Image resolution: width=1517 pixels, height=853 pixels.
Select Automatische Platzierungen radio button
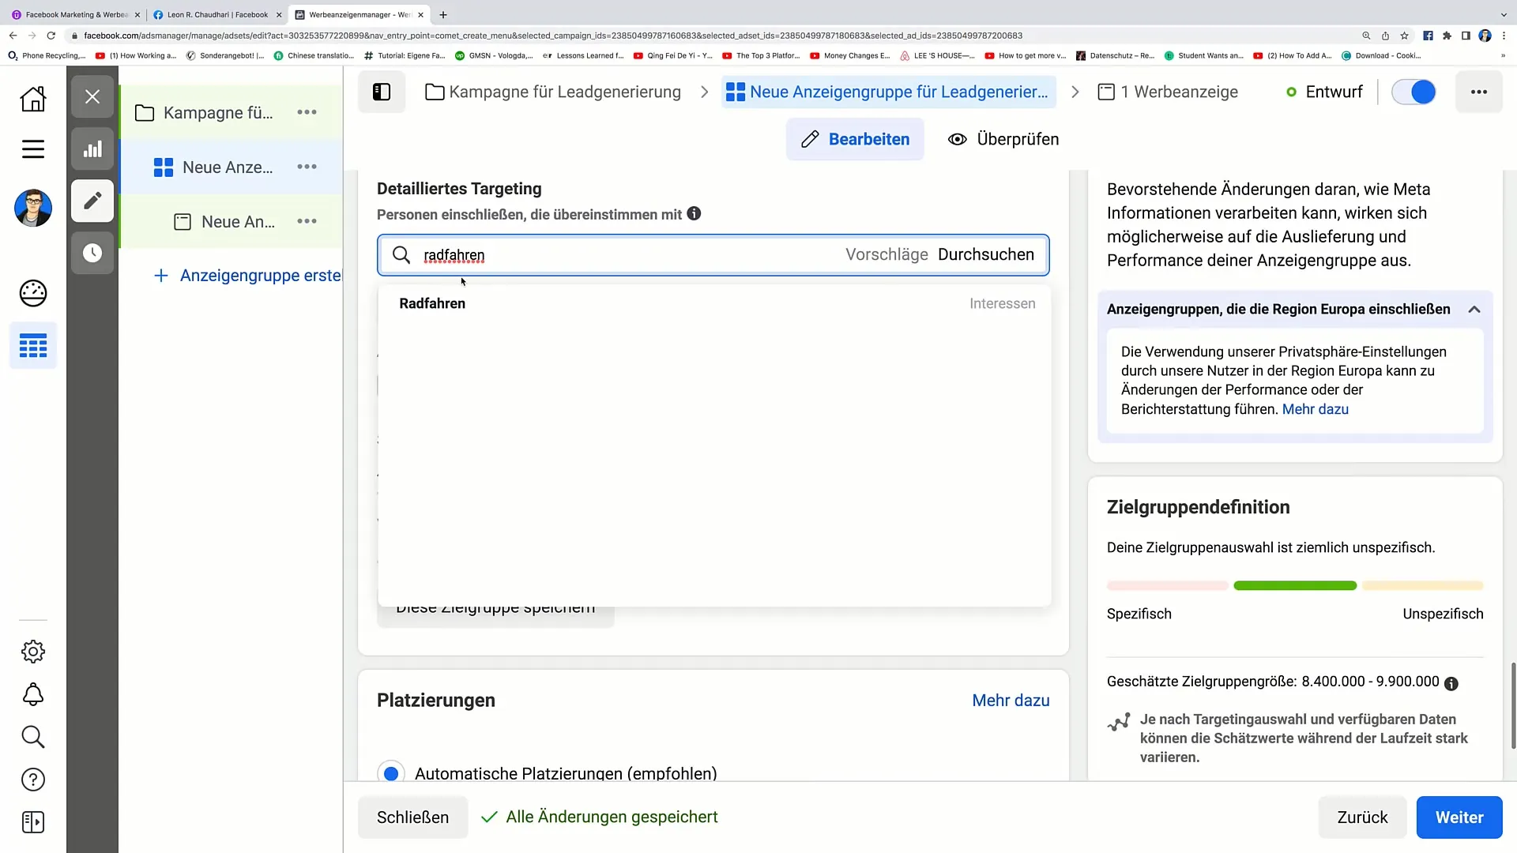[391, 773]
